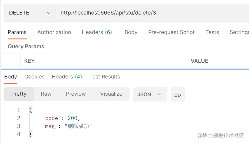The image size is (249, 143).
Task: Open the JSON format dropdown
Action: [x=150, y=94]
